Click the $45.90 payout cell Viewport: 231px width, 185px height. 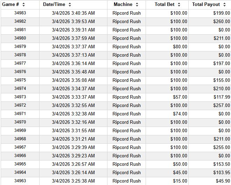pos(223,181)
